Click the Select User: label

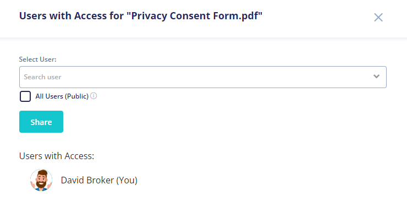[37, 59]
